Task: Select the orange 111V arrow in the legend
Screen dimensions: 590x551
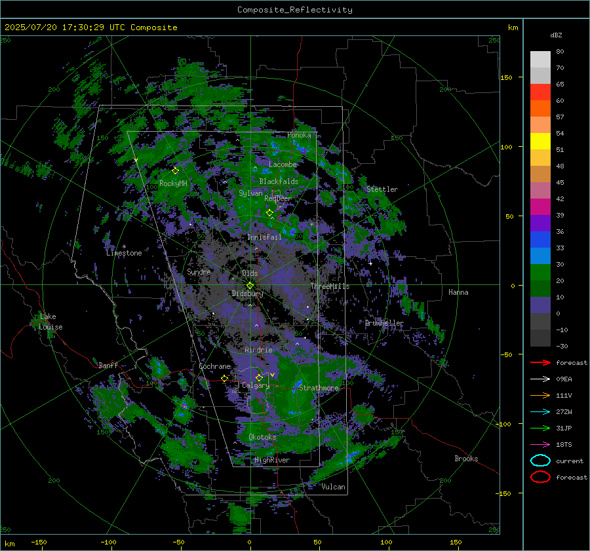Action: 540,395
